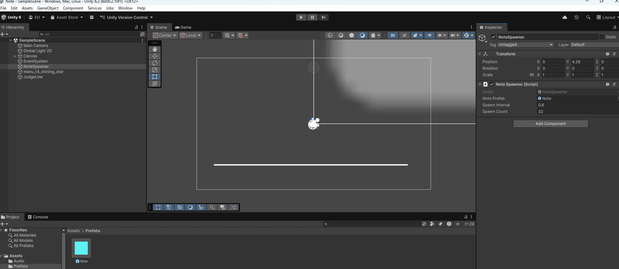This screenshot has height=269, width=619.
Task: Select the Transform combined tool
Action: (155, 84)
